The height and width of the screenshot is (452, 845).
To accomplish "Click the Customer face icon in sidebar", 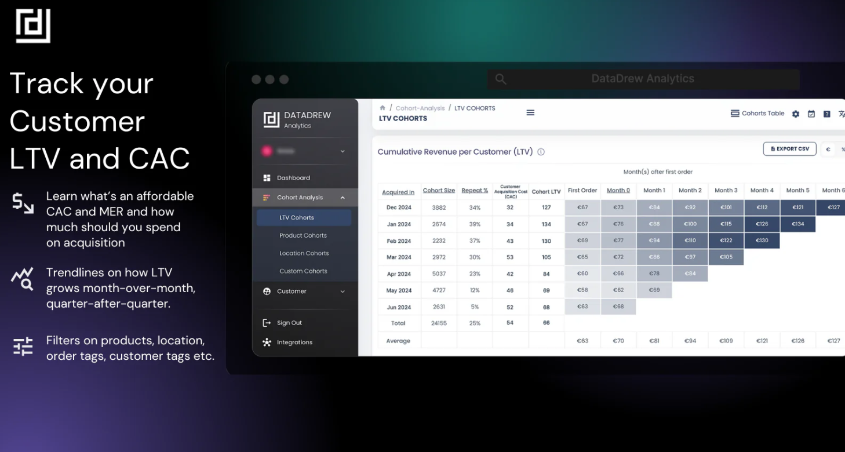I will point(267,291).
